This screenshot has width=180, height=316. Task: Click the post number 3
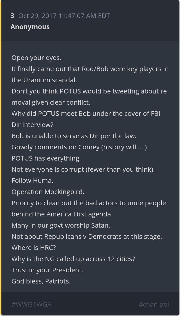pyautogui.click(x=12, y=16)
